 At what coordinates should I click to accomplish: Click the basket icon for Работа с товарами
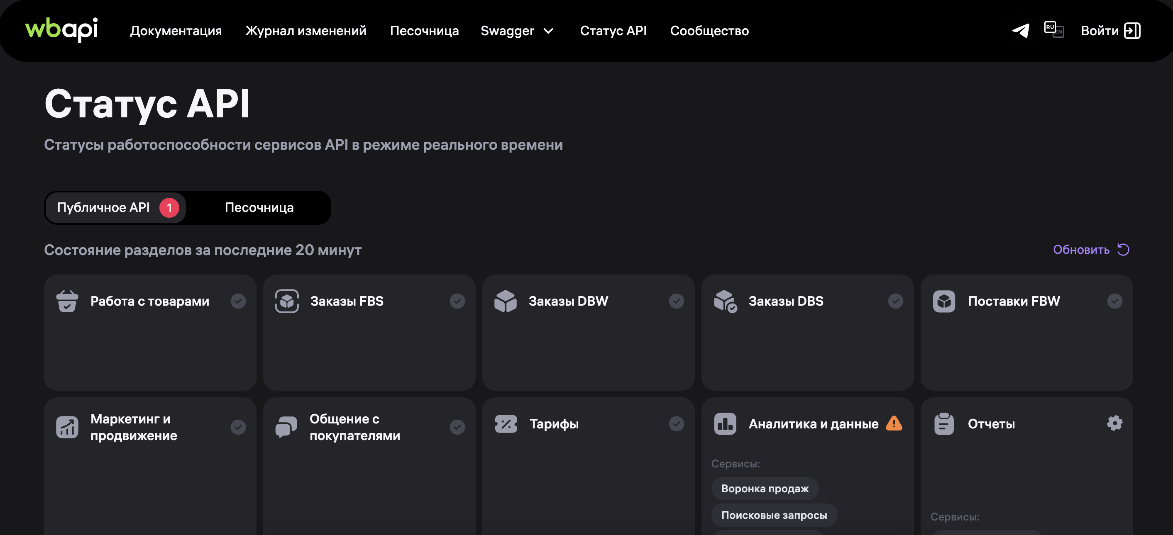point(67,301)
